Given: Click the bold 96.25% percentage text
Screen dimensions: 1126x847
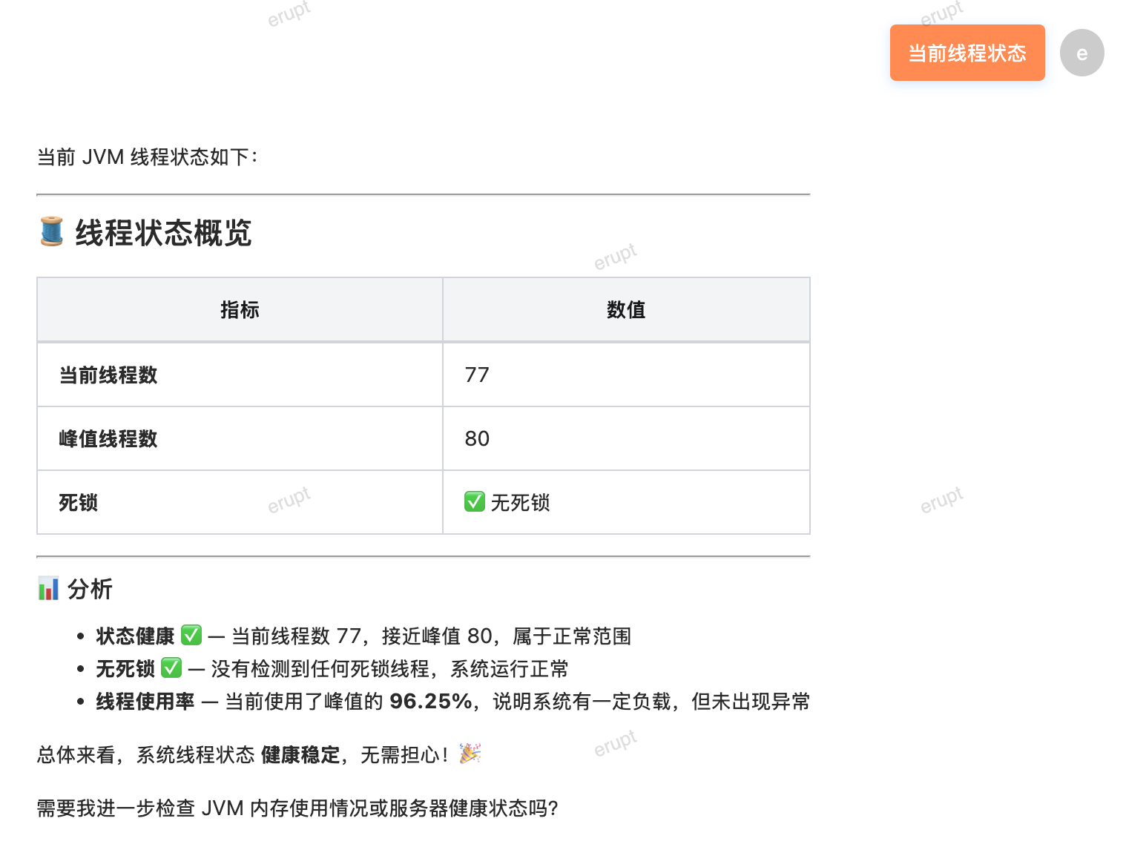Looking at the screenshot, I should point(431,702).
